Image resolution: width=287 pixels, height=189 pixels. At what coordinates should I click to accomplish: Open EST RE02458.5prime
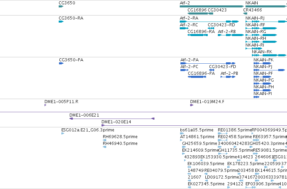[x=223, y=140]
